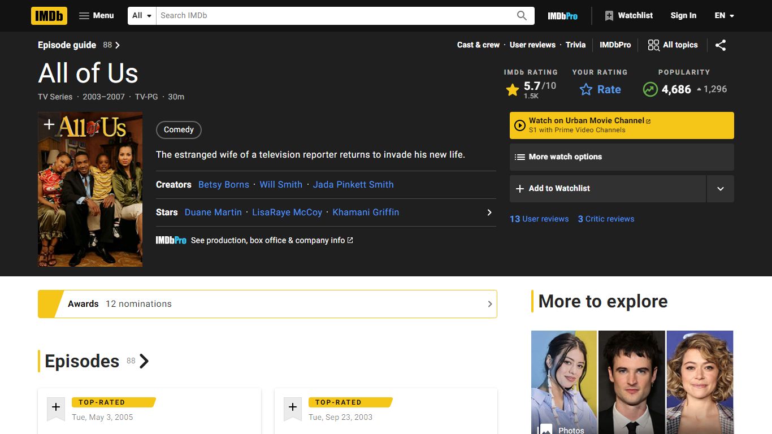Viewport: 772px width, 434px height.
Task: Open More watch options
Action: 622,157
